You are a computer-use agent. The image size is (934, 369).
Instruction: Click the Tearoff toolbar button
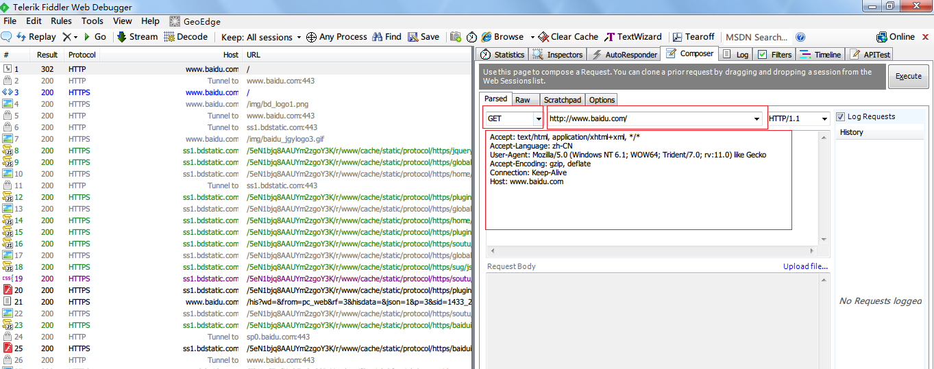click(693, 37)
